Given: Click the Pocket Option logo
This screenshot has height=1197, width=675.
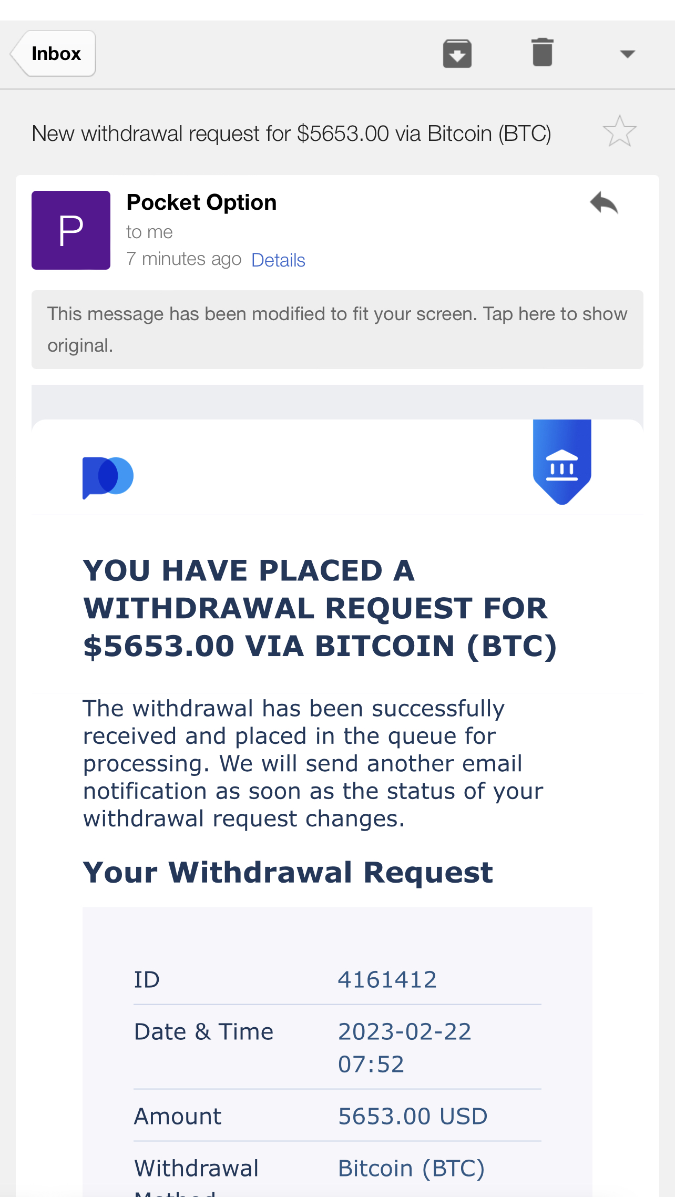Looking at the screenshot, I should [x=108, y=477].
